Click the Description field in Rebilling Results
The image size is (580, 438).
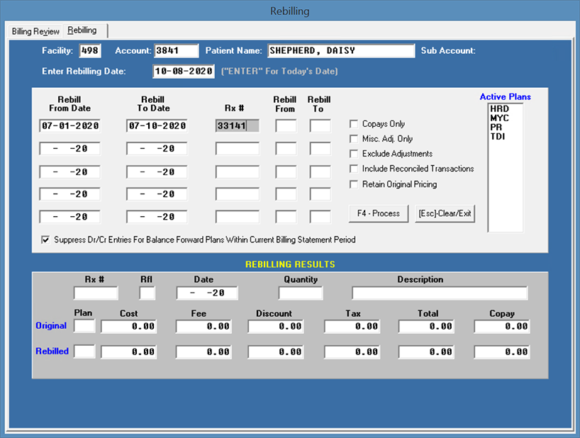pos(440,293)
